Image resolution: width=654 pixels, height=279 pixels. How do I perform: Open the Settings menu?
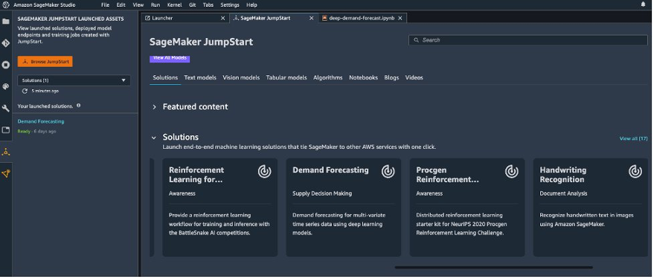(x=230, y=5)
